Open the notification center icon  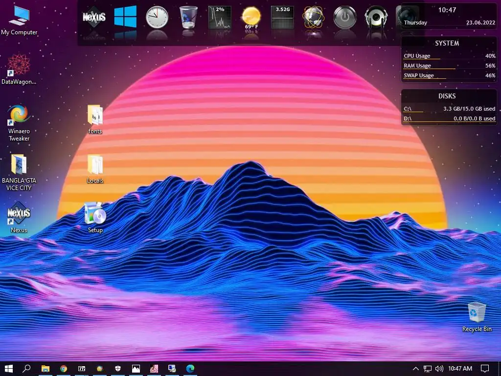485,369
